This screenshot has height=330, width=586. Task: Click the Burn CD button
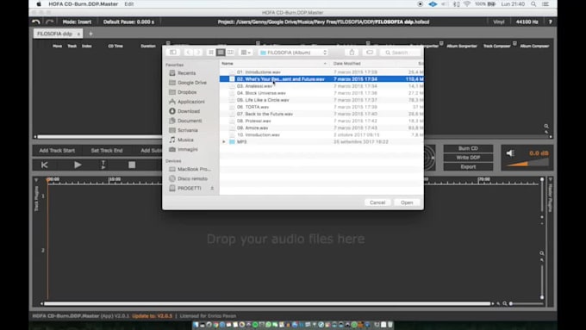468,148
